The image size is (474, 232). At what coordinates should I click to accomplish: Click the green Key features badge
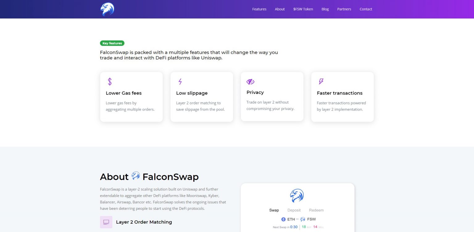pos(112,43)
